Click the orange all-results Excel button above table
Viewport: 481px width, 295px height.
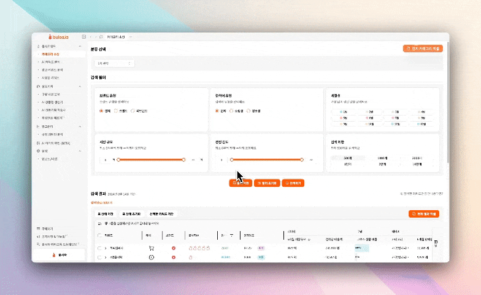point(423,214)
